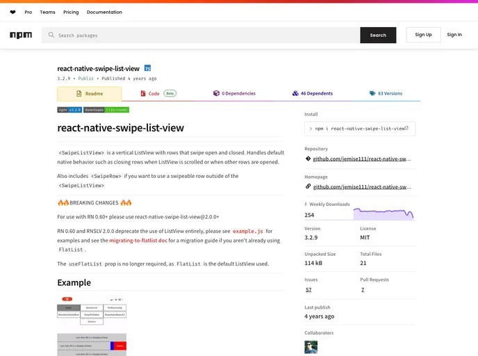Click the Total Files value 21
The width and height of the screenshot is (478, 356).
[x=363, y=263]
